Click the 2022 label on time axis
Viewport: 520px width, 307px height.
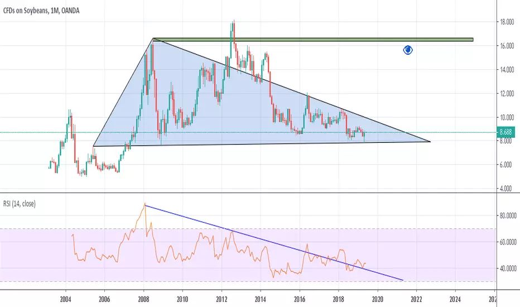click(x=417, y=299)
